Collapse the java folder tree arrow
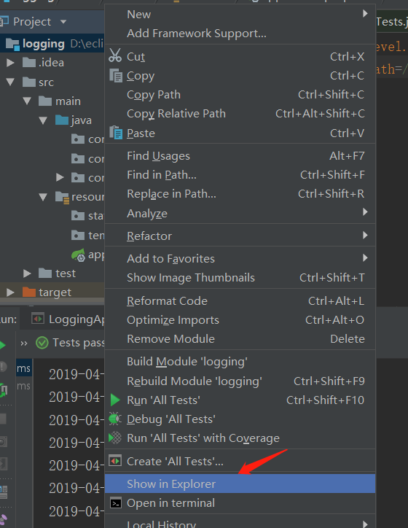The image size is (408, 528). [x=43, y=120]
